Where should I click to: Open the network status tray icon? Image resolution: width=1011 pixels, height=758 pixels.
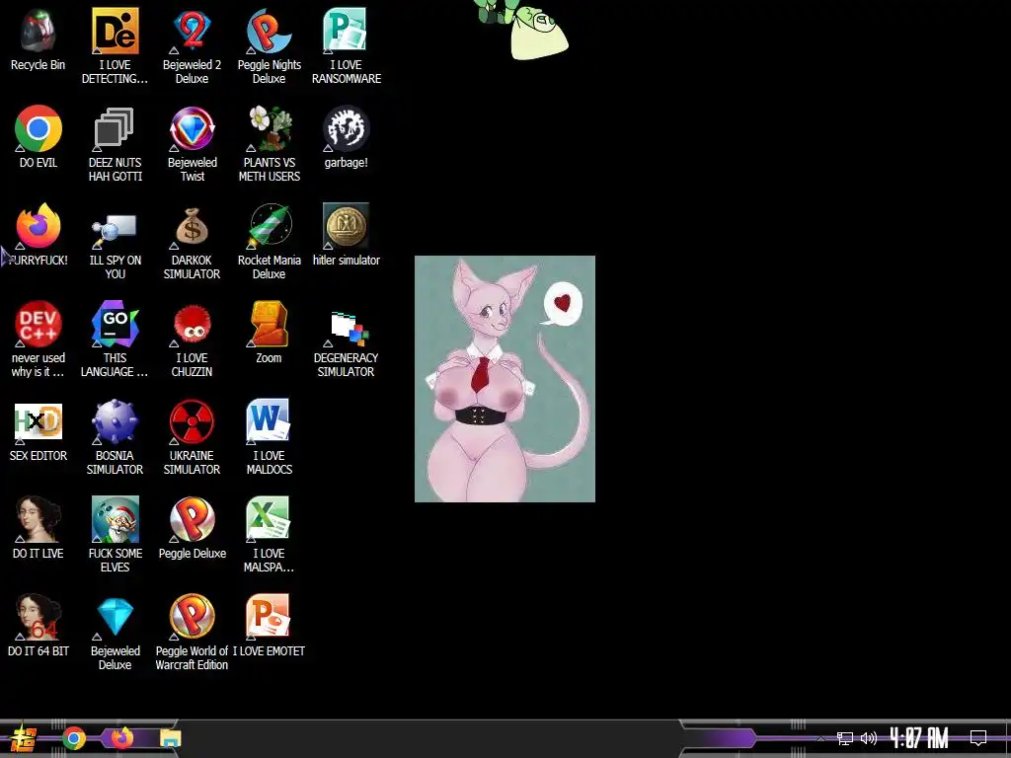[x=845, y=738]
